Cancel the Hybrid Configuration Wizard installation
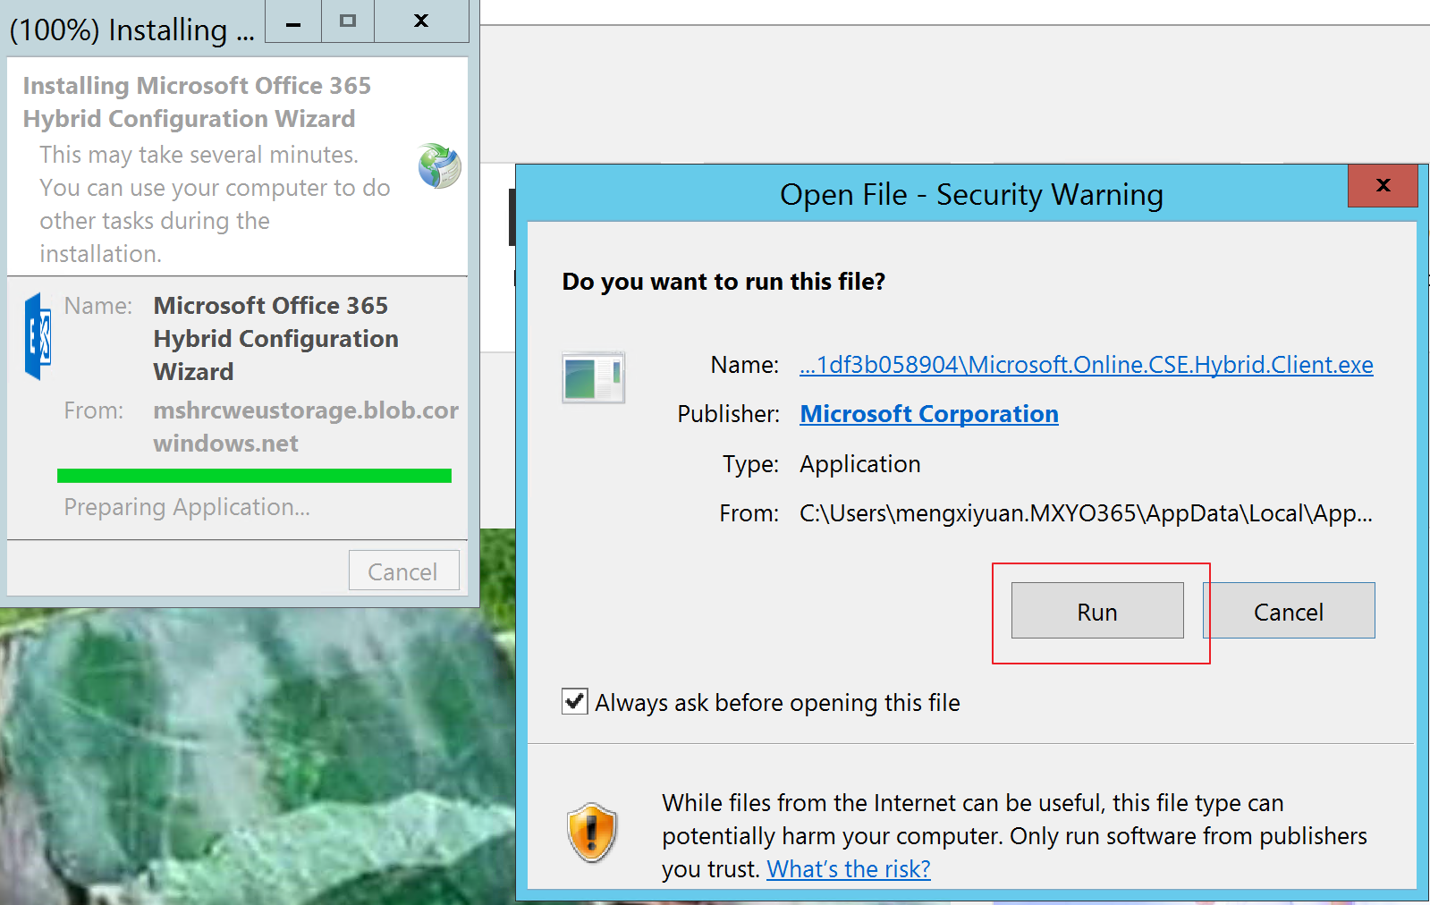 click(x=403, y=571)
